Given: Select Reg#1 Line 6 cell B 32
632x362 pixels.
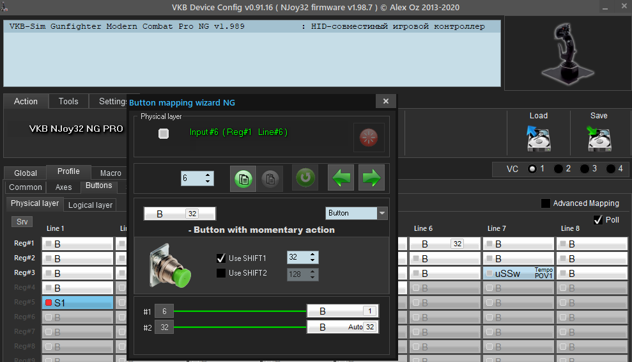Looking at the screenshot, I should [x=445, y=244].
